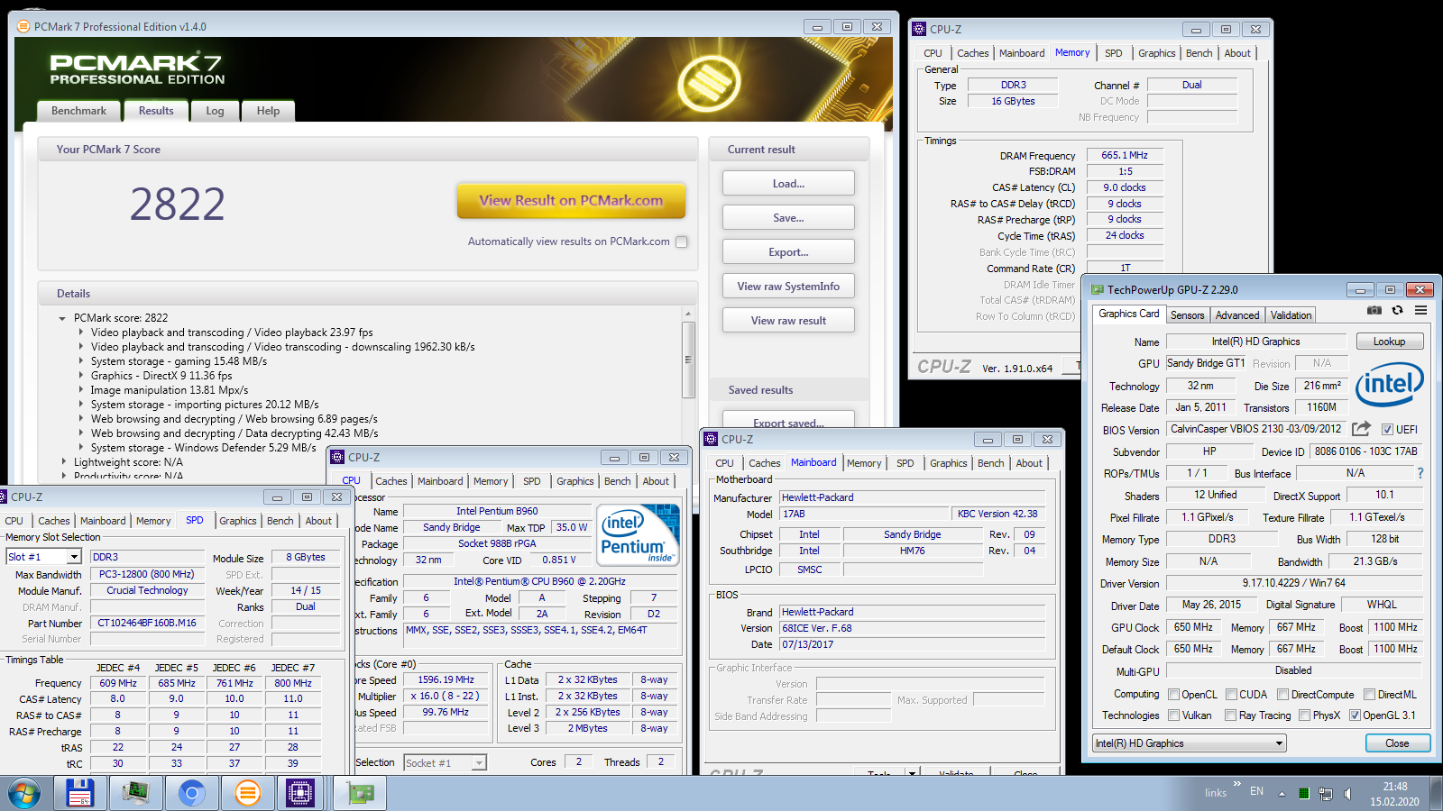Click the CPU-Z Mainboard window title icon

point(711,439)
